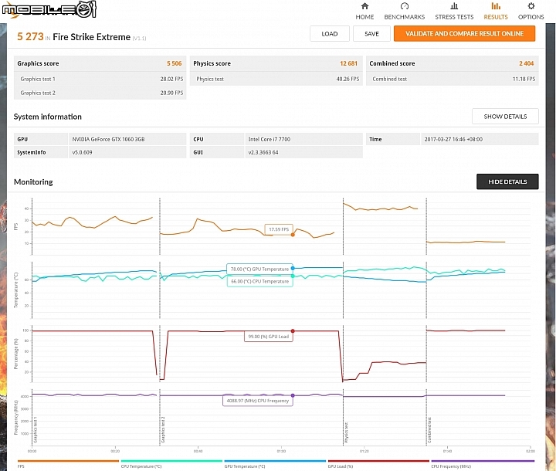The width and height of the screenshot is (556, 471).
Task: Click the CPU Temperature marker point
Action: (x=293, y=276)
